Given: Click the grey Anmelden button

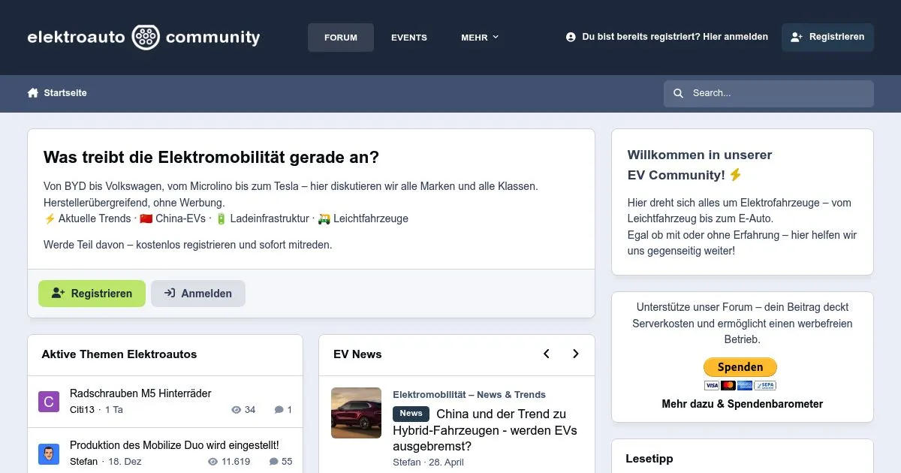Looking at the screenshot, I should pyautogui.click(x=198, y=294).
